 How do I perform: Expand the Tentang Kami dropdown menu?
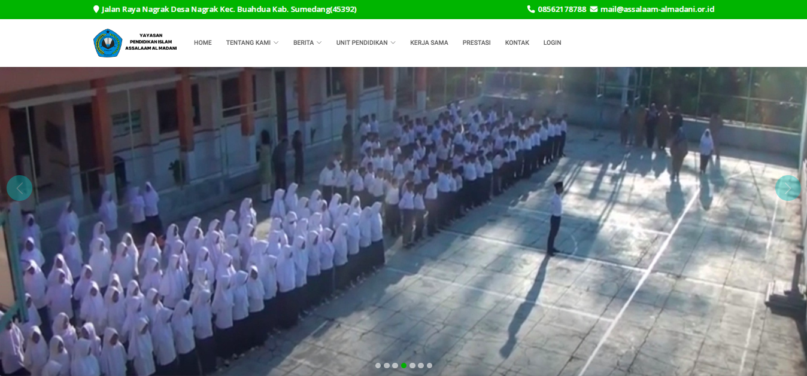pyautogui.click(x=252, y=43)
